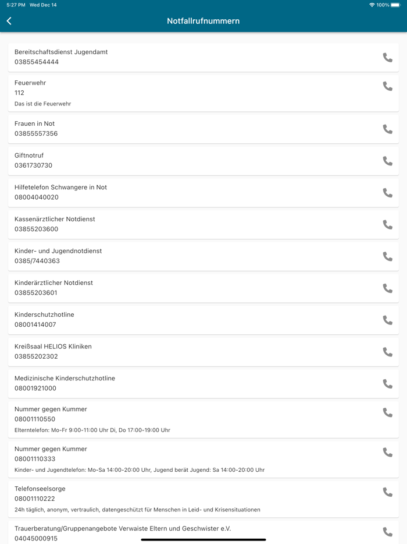Open the Trauerberatung Verwaiste Eltern entry

[x=174, y=533]
